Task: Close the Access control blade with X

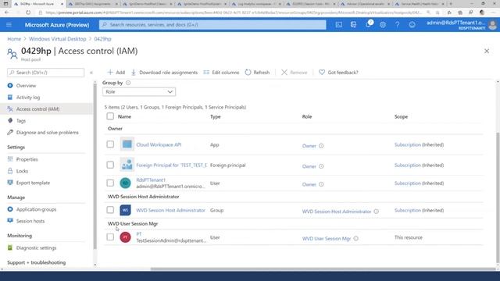Action: 487,51
